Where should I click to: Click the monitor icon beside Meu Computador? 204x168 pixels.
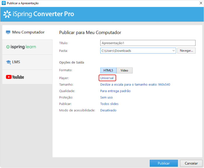[8, 32]
